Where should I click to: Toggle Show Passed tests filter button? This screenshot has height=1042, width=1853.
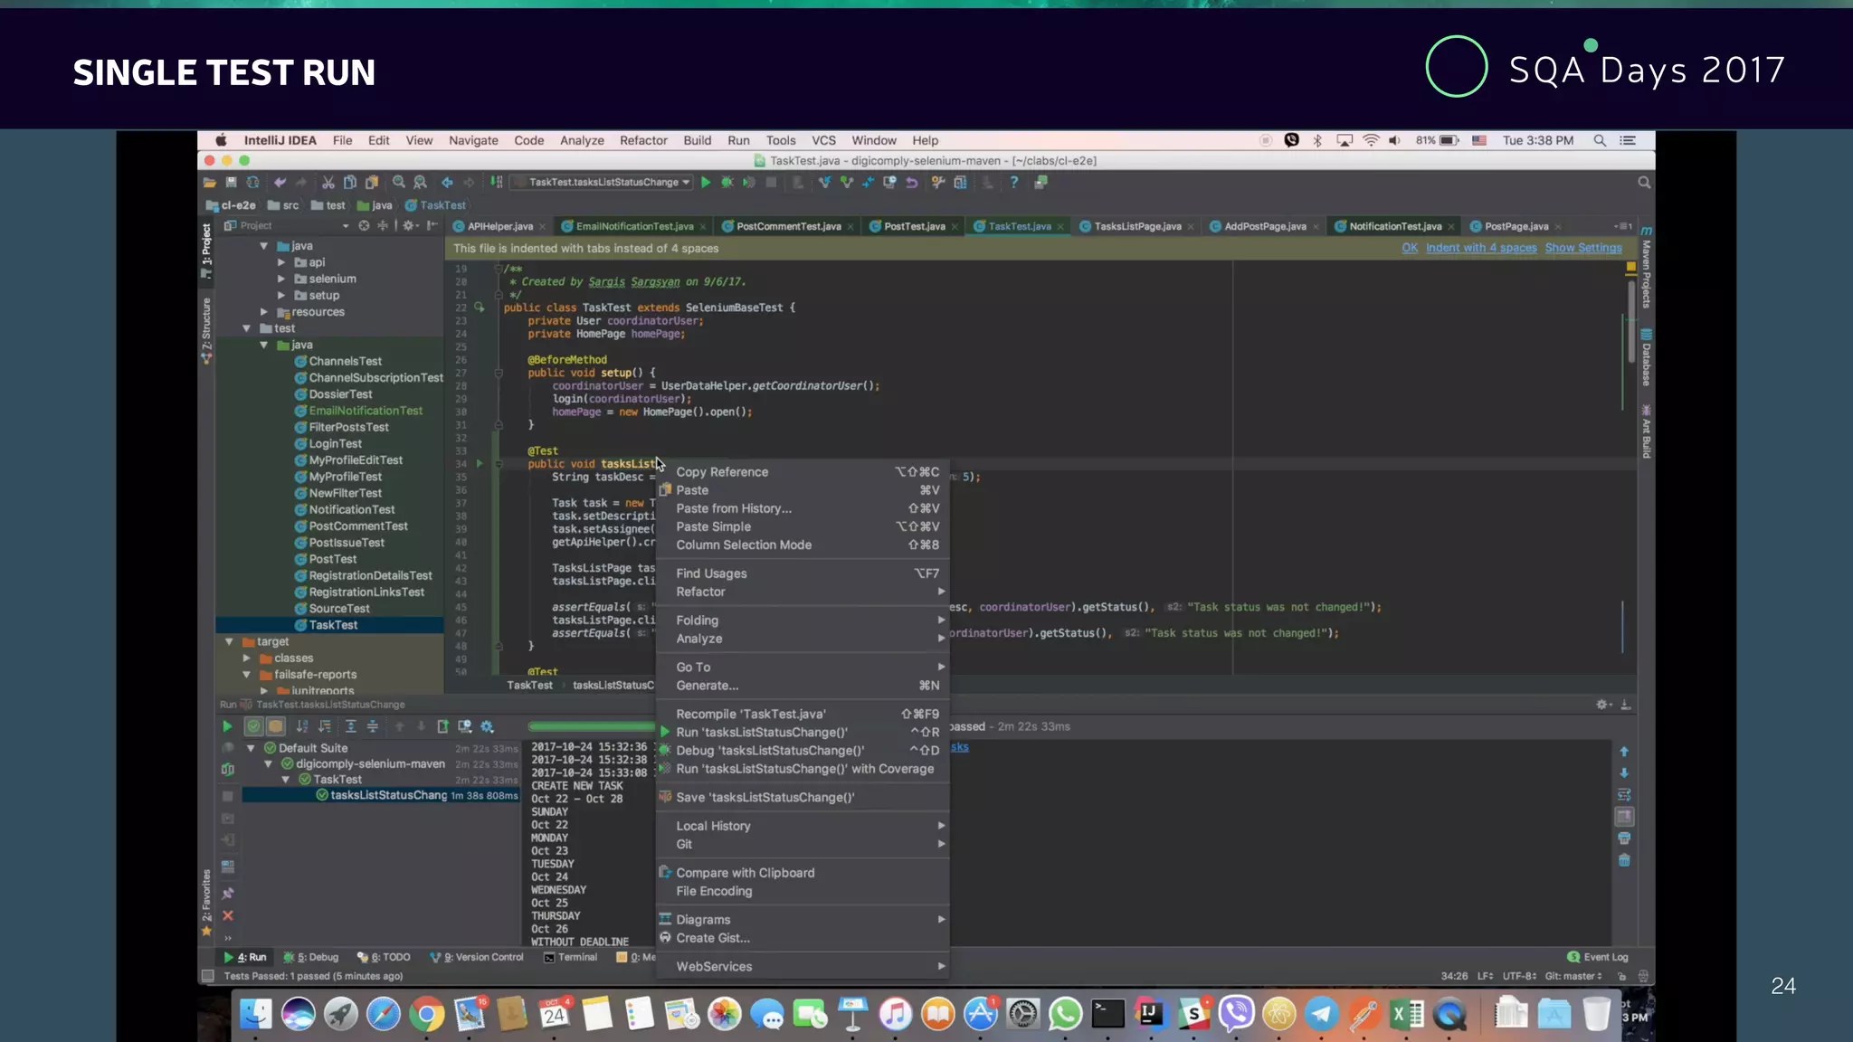254,726
